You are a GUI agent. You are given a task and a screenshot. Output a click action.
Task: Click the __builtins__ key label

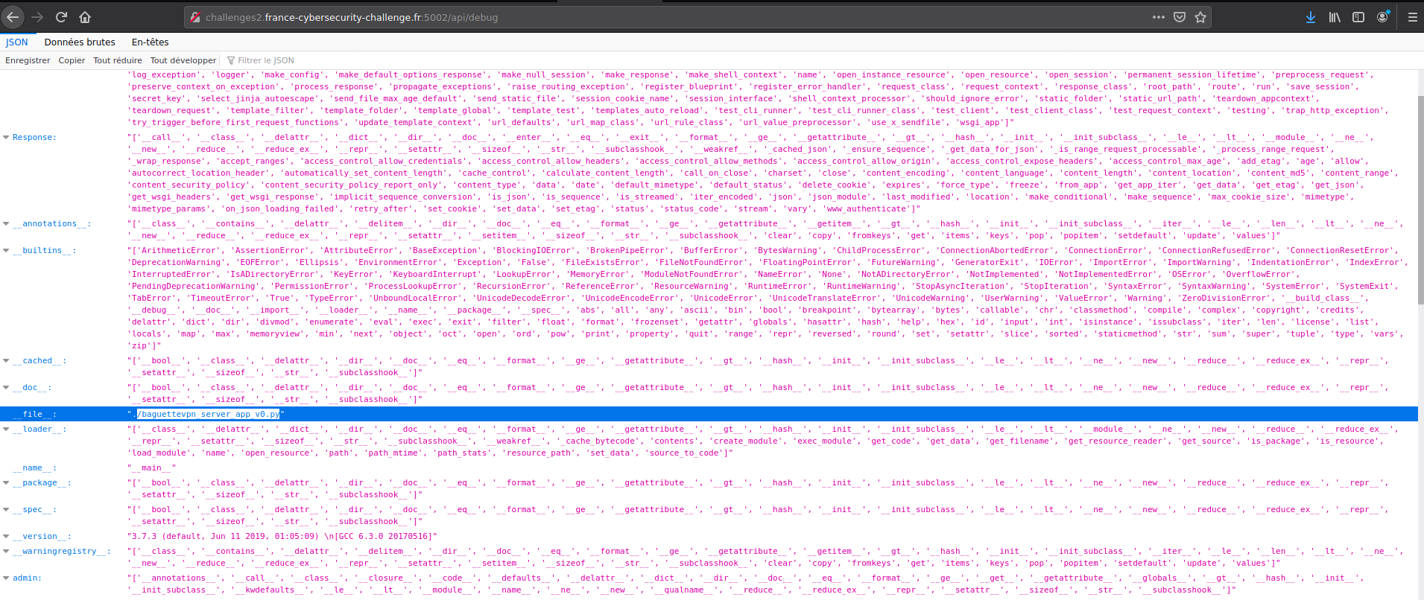[x=44, y=251]
